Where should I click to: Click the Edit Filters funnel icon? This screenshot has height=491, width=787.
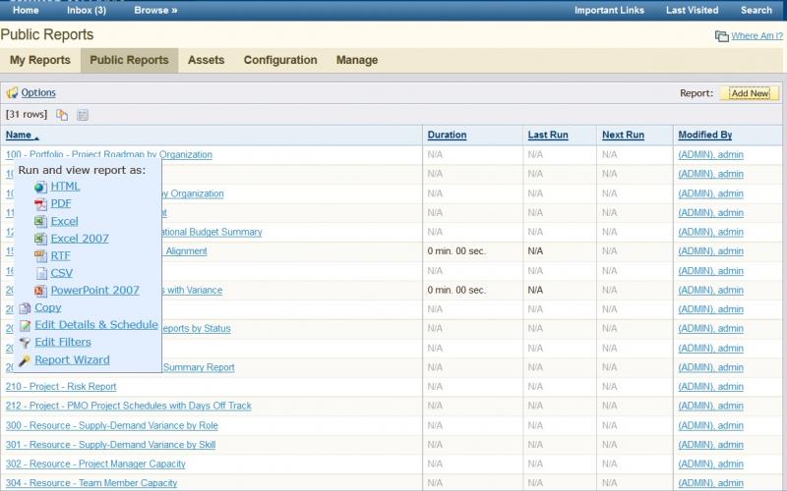[x=25, y=343]
